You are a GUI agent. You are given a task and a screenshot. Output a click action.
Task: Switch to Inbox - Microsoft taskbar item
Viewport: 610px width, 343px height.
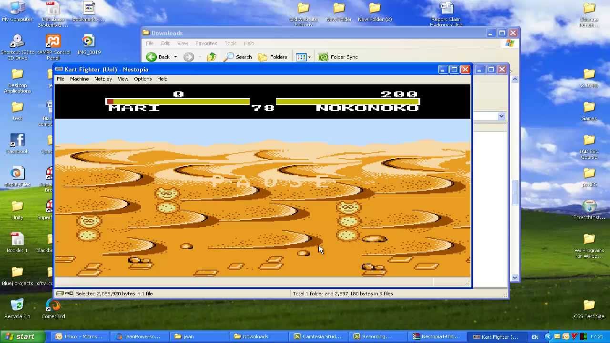tap(80, 336)
